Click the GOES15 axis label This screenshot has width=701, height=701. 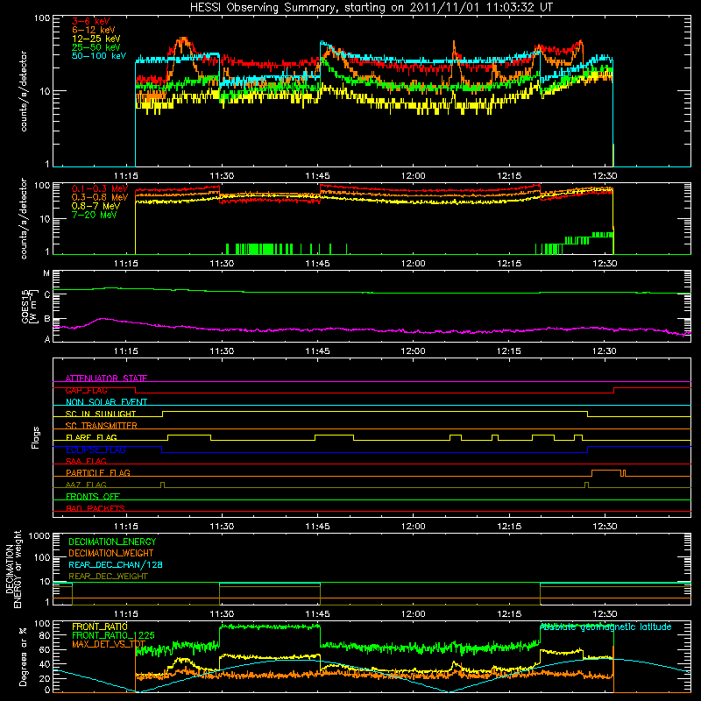28,306
